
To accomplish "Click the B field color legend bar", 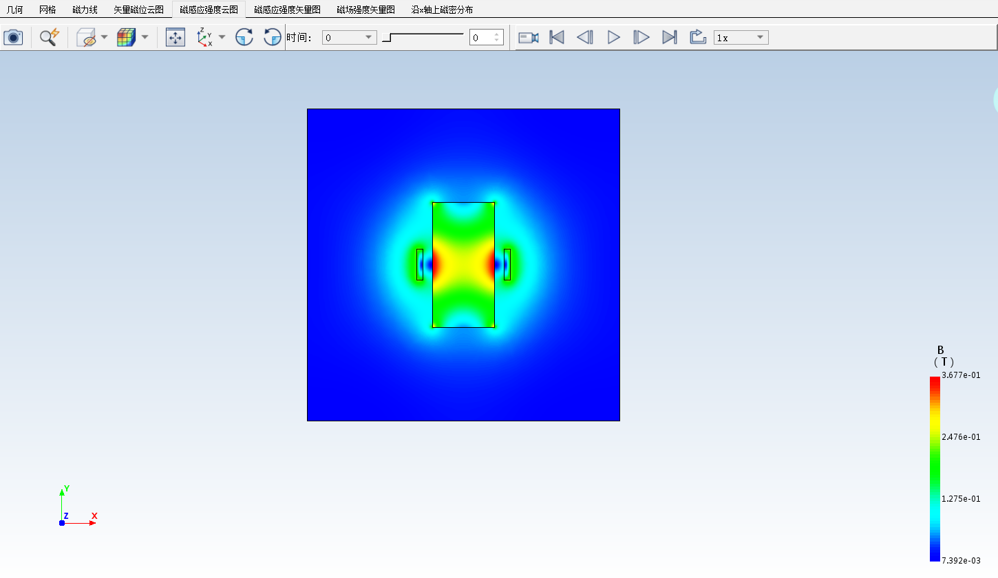I will [x=935, y=469].
